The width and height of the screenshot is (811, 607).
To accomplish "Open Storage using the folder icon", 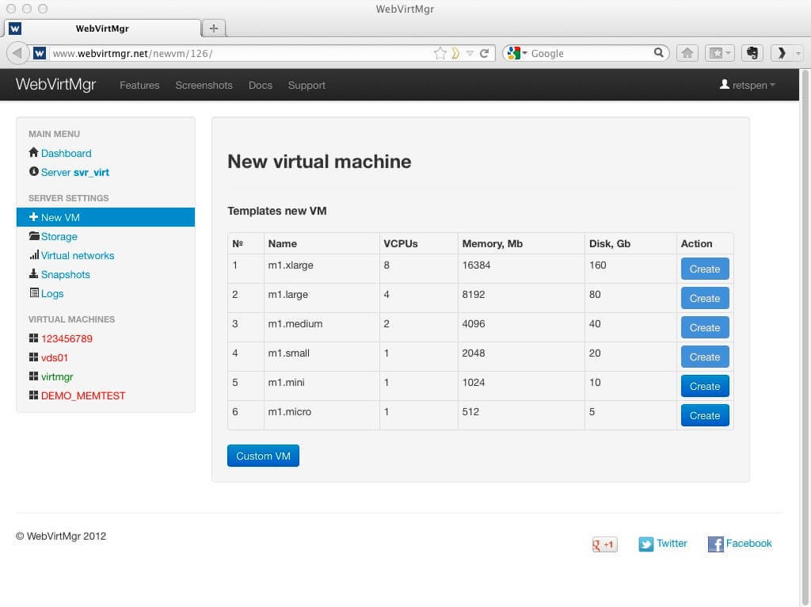I will click(x=35, y=236).
